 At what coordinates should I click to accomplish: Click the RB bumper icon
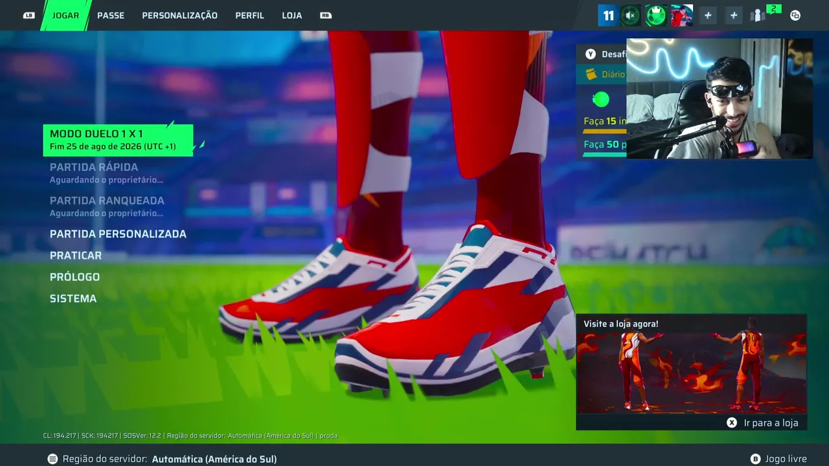326,16
